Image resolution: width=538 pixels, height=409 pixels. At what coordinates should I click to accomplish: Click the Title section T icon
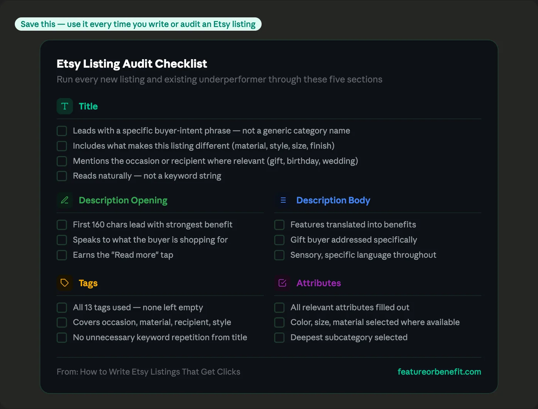65,106
